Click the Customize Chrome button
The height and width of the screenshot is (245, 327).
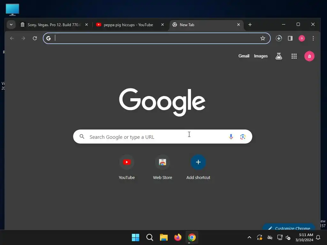(x=289, y=227)
